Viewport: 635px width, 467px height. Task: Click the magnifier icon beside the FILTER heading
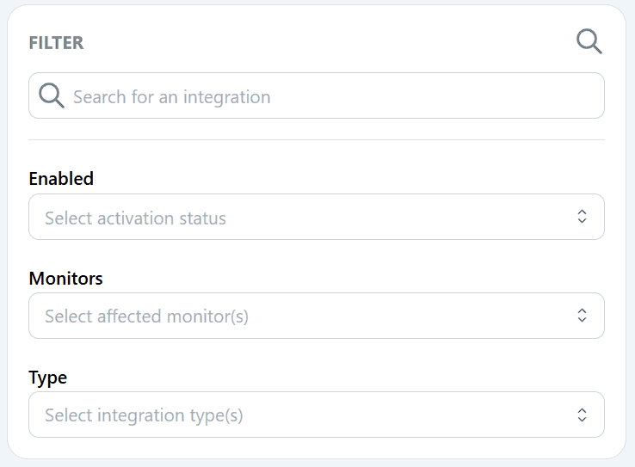click(589, 41)
